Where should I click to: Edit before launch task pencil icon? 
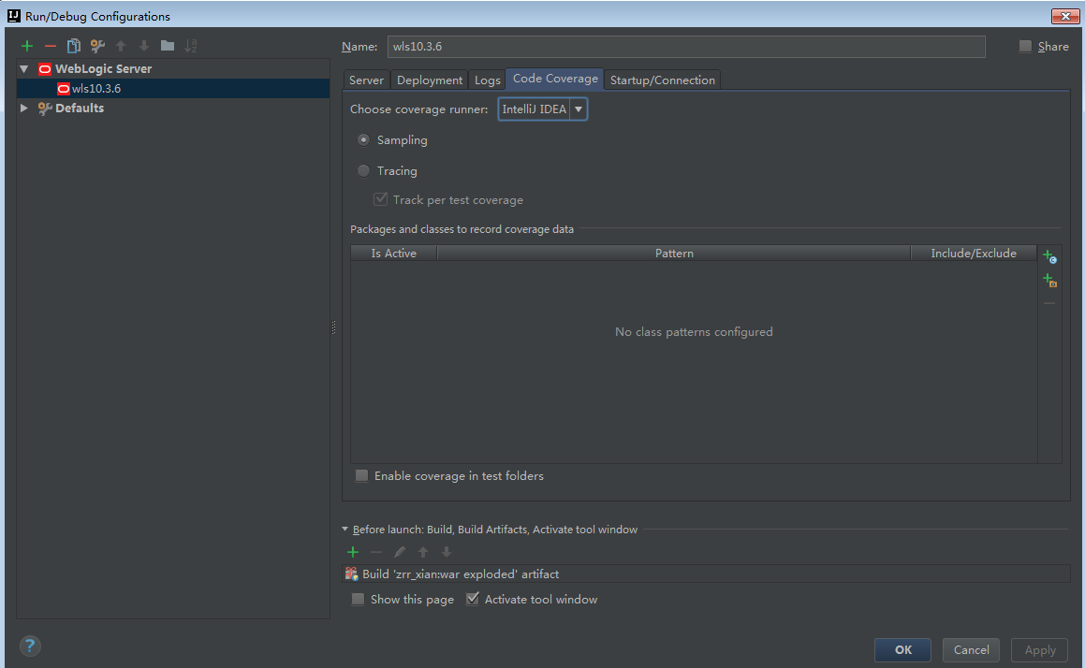coord(400,552)
